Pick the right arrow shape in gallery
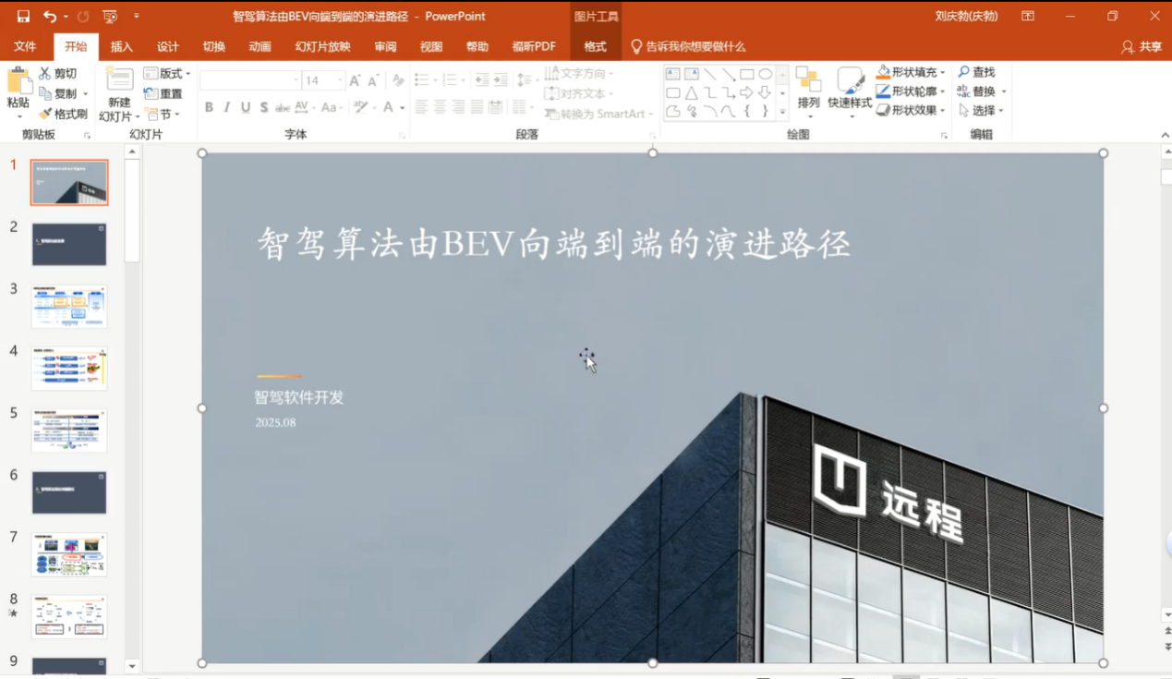The image size is (1172, 679). tap(746, 92)
